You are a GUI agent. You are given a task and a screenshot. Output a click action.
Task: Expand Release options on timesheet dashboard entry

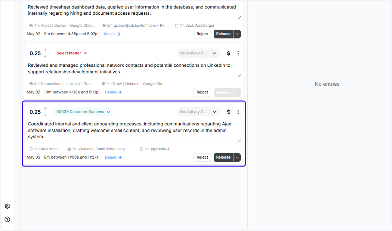(237, 34)
